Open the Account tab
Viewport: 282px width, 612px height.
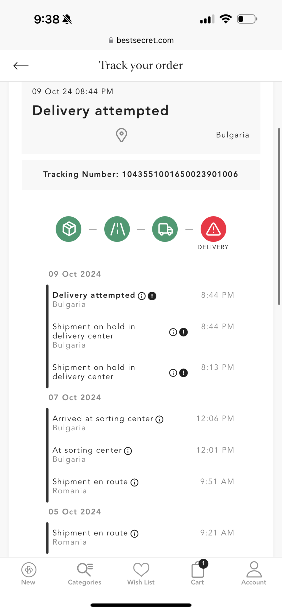click(x=254, y=573)
